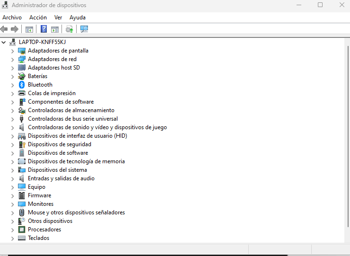Viewport: 350px width, 256px height.
Task: Select the Firmware label
Action: click(40, 195)
